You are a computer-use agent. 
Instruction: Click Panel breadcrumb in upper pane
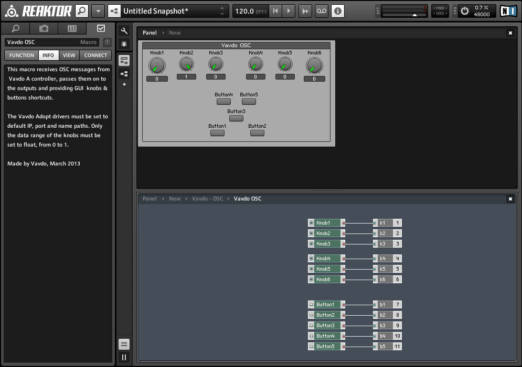[x=150, y=32]
